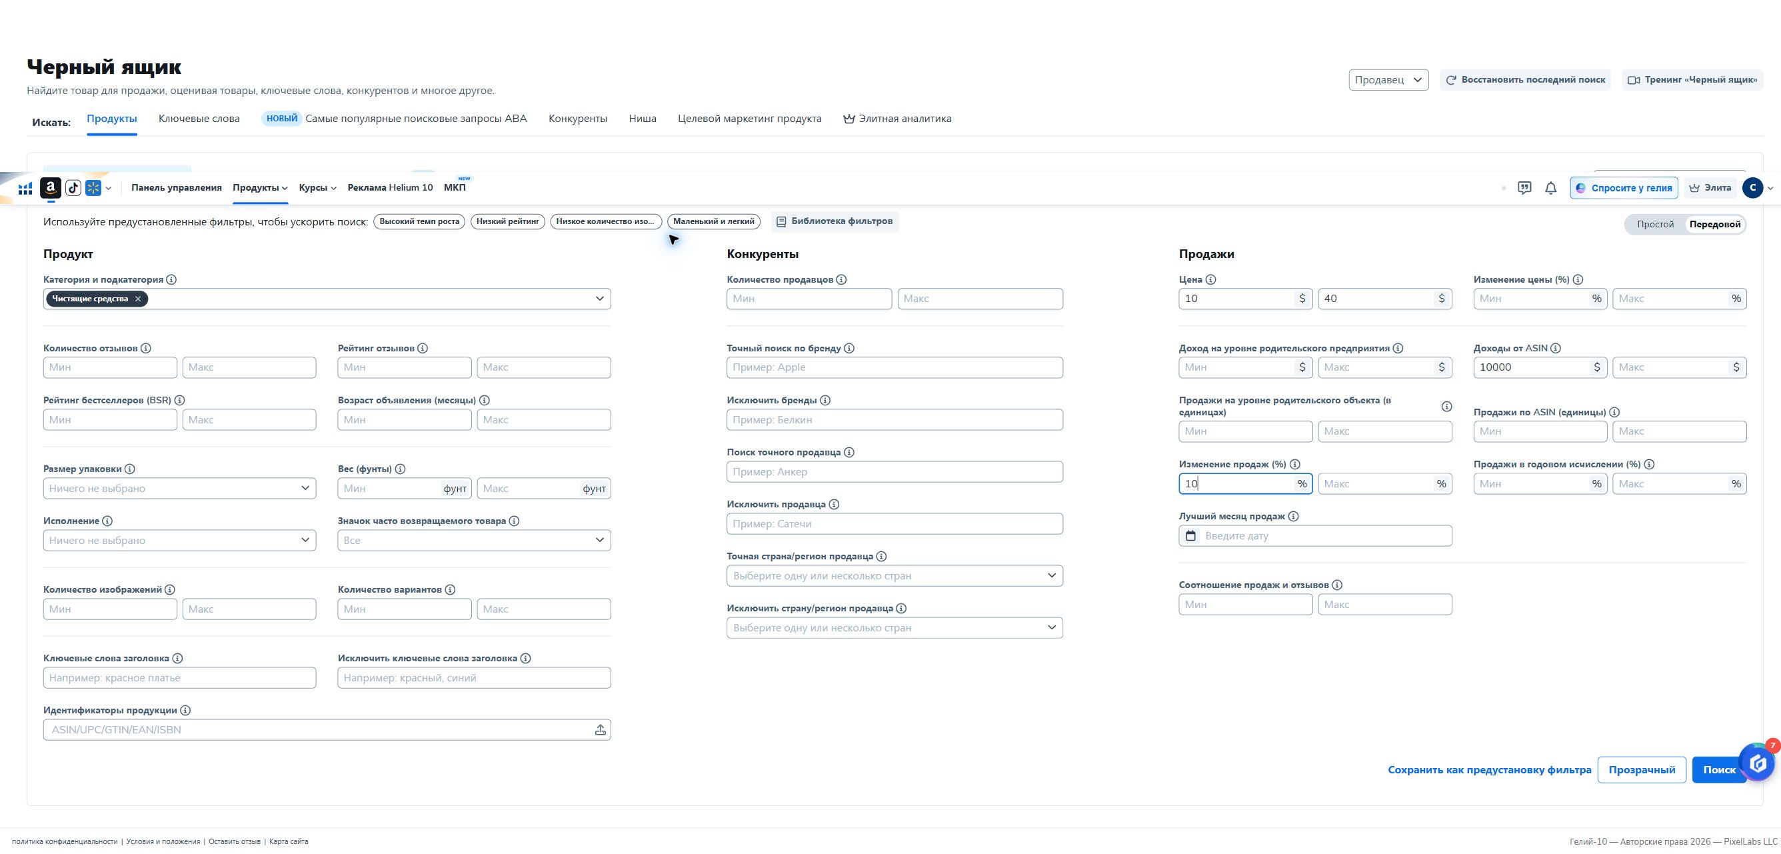Remove the Чистящие средства category tag

(x=137, y=299)
